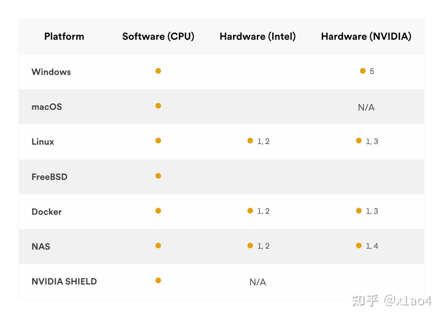
Task: Select the FreeBSD row label
Action: point(50,177)
